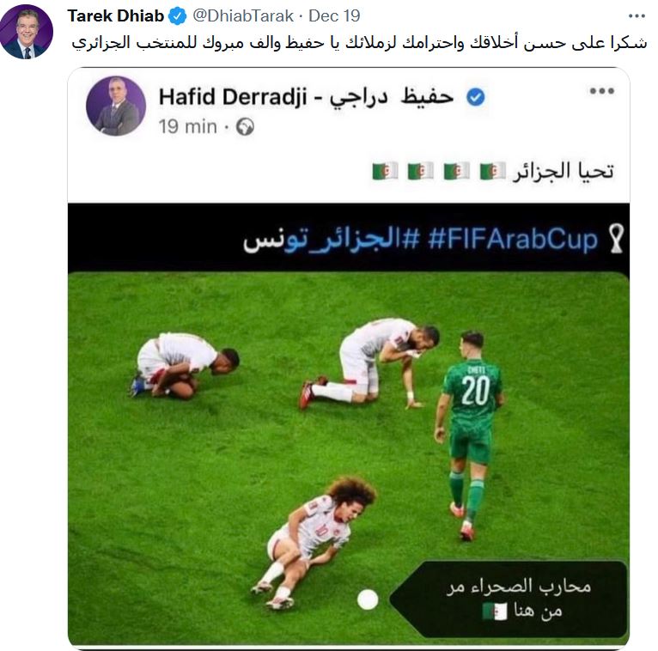The image size is (658, 651).
Task: Click Hafid Derradji's blue verified checkmark
Action: (x=475, y=97)
